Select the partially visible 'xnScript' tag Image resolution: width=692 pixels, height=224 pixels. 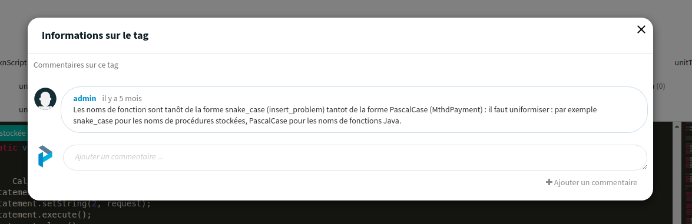point(14,62)
